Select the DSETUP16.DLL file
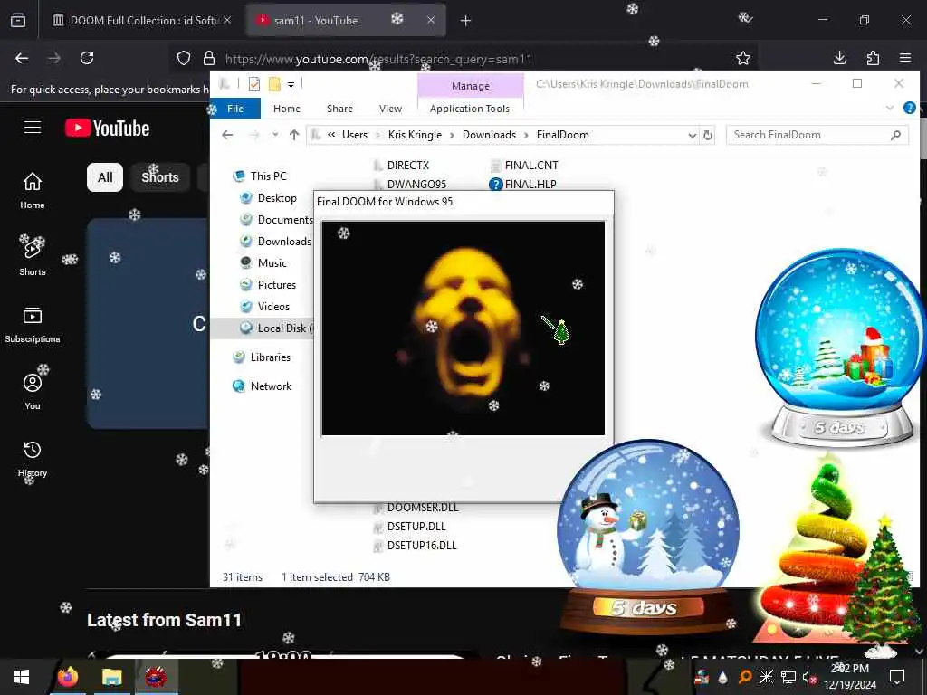This screenshot has height=695, width=927. [x=422, y=546]
